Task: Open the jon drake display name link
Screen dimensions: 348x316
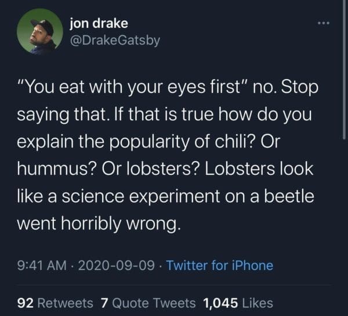Action: point(98,24)
